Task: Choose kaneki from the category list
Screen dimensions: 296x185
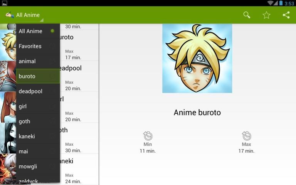Action: (x=38, y=136)
